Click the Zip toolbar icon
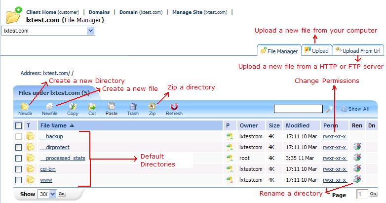Screen dimensions: 386x203 pyautogui.click(x=152, y=106)
